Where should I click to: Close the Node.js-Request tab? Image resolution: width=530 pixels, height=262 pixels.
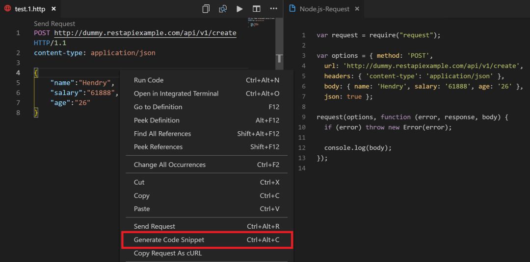(357, 9)
